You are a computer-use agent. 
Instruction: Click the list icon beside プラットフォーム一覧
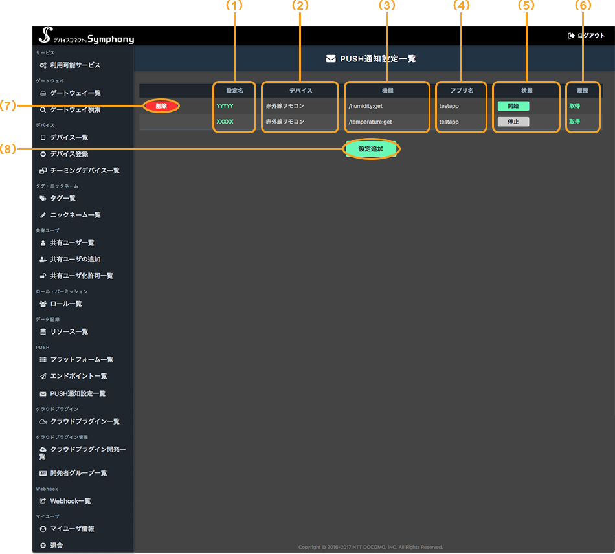pos(43,360)
